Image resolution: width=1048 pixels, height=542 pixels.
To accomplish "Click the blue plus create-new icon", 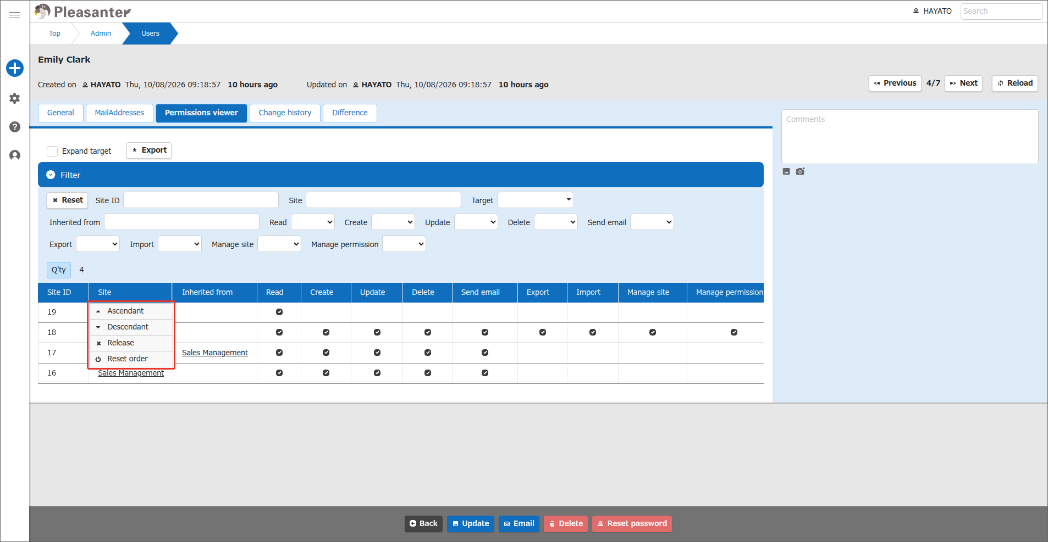I will click(x=15, y=68).
